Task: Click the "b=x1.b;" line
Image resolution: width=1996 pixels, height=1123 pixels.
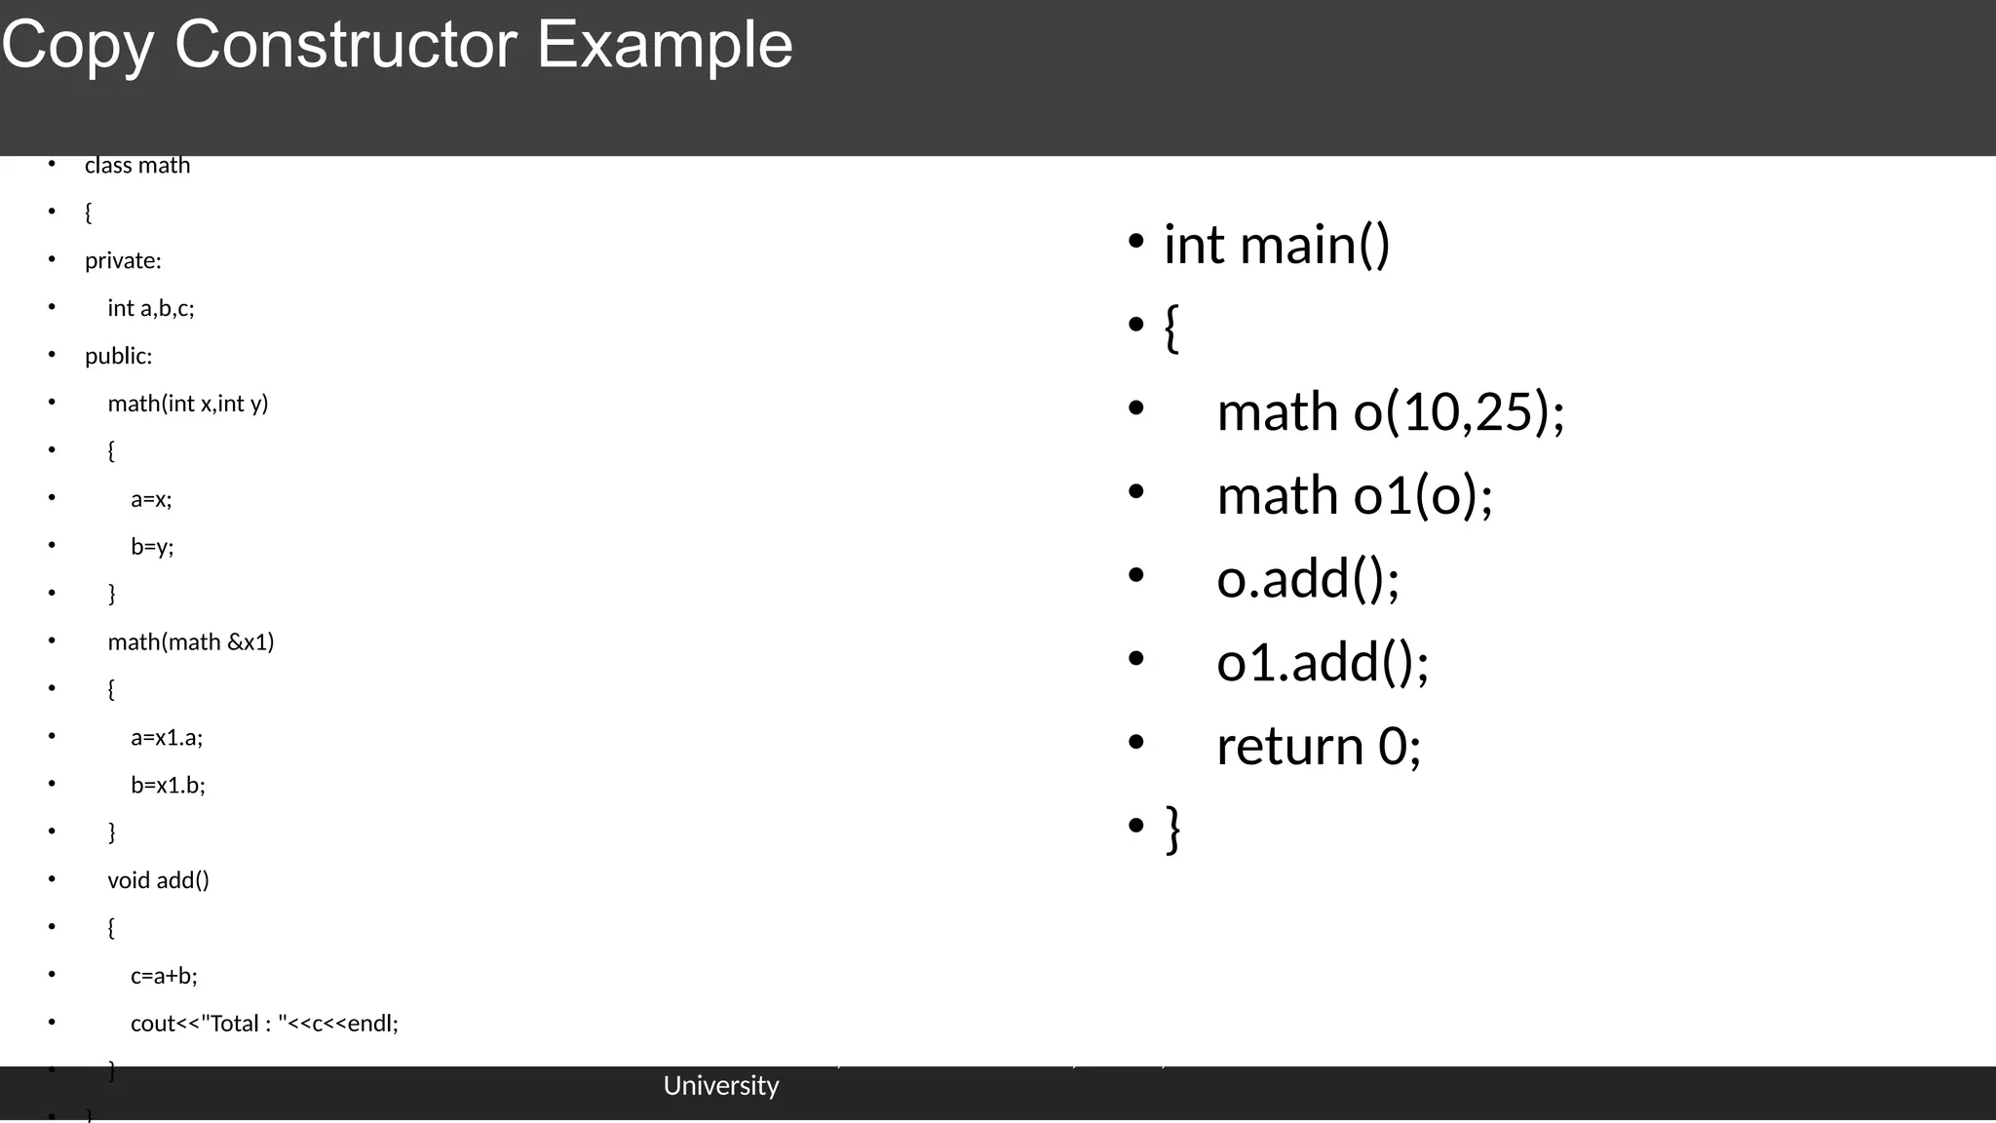Action: point(168,786)
